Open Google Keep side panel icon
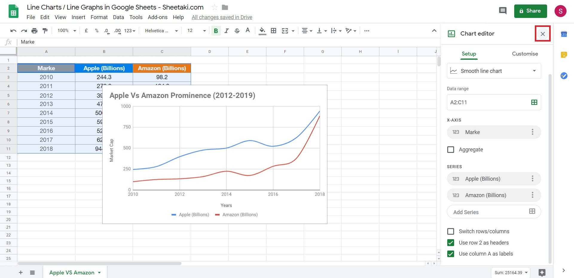The height and width of the screenshot is (278, 574). 564,55
